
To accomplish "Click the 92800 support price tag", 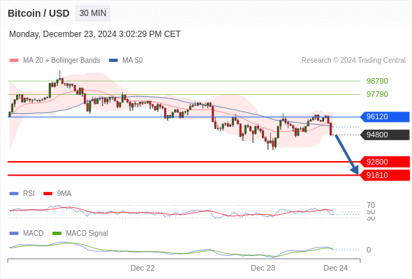I will [384, 162].
